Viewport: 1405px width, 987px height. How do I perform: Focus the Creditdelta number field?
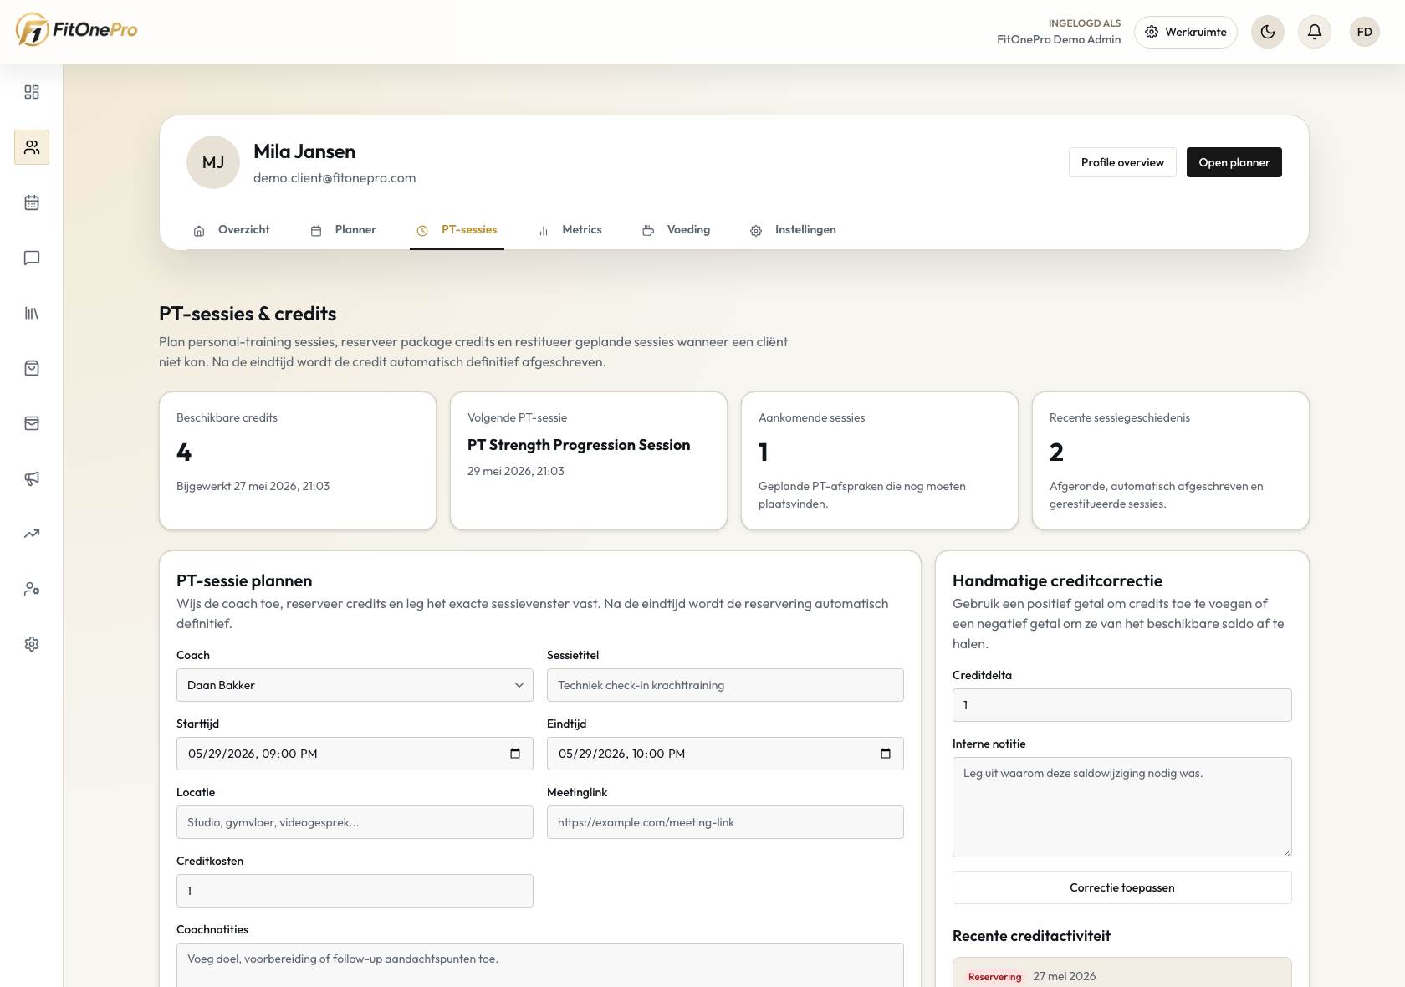click(x=1122, y=705)
